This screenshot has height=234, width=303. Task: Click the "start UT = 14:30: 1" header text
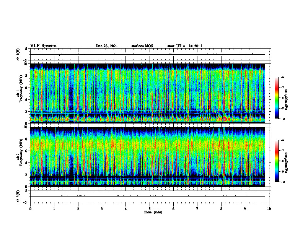pyautogui.click(x=185, y=46)
